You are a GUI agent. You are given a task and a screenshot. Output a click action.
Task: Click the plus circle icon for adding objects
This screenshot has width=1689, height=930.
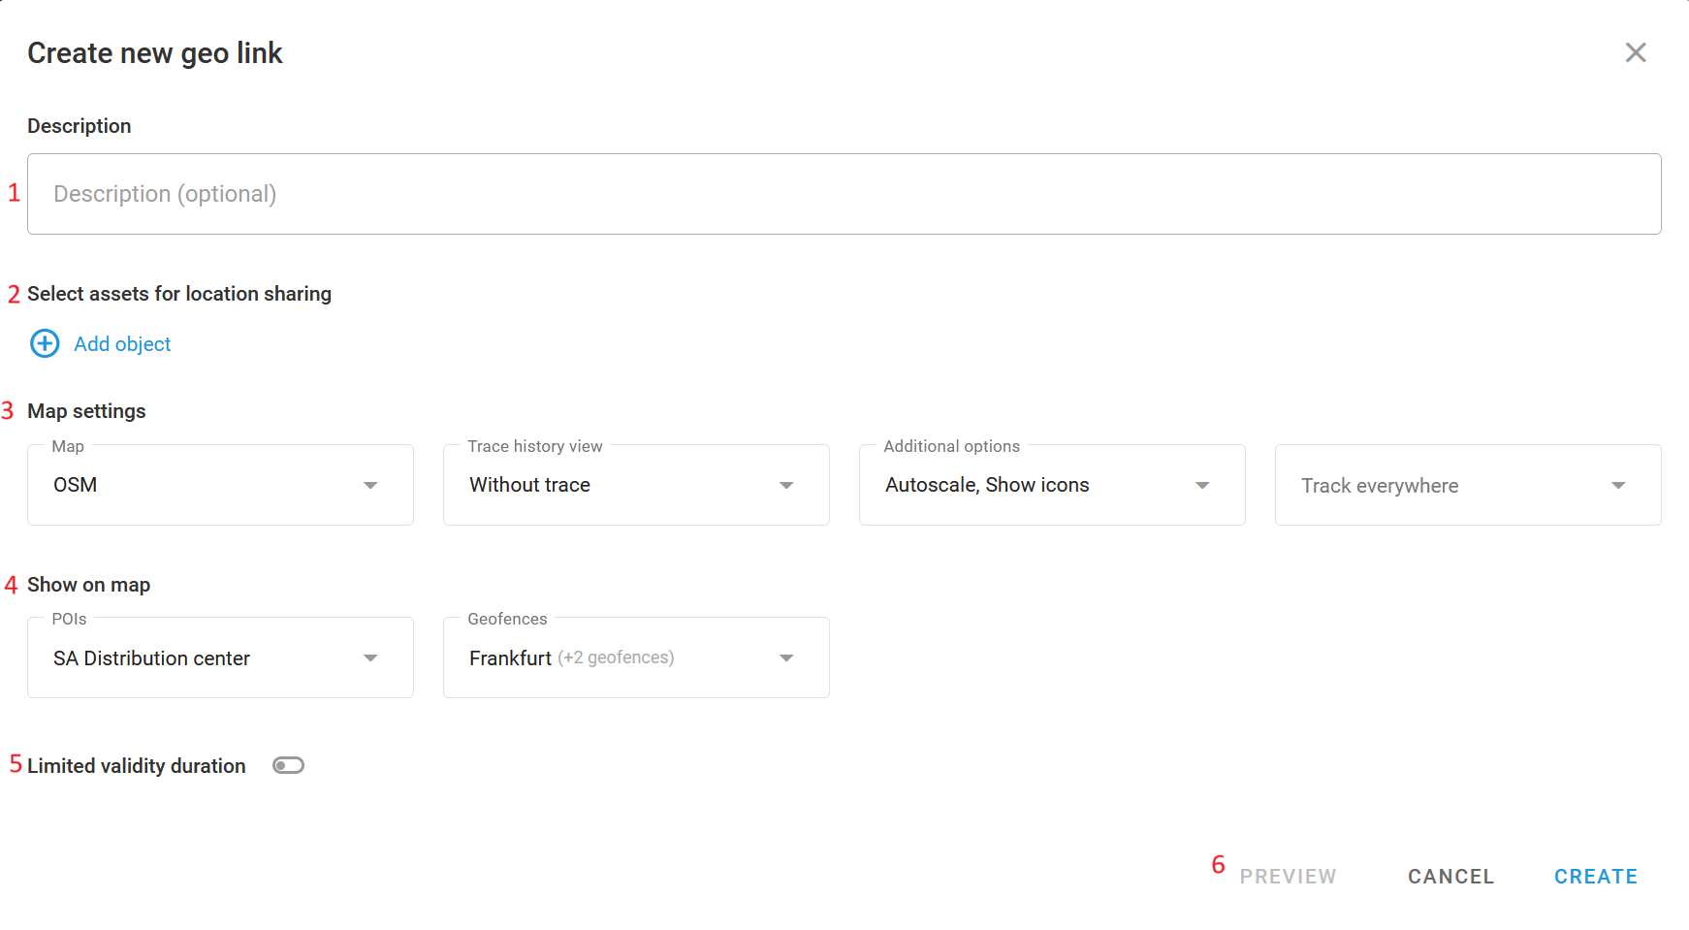[x=45, y=343]
